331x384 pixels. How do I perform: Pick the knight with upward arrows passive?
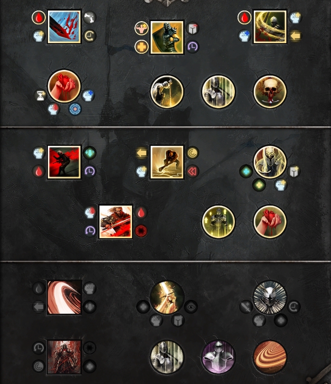219,221
